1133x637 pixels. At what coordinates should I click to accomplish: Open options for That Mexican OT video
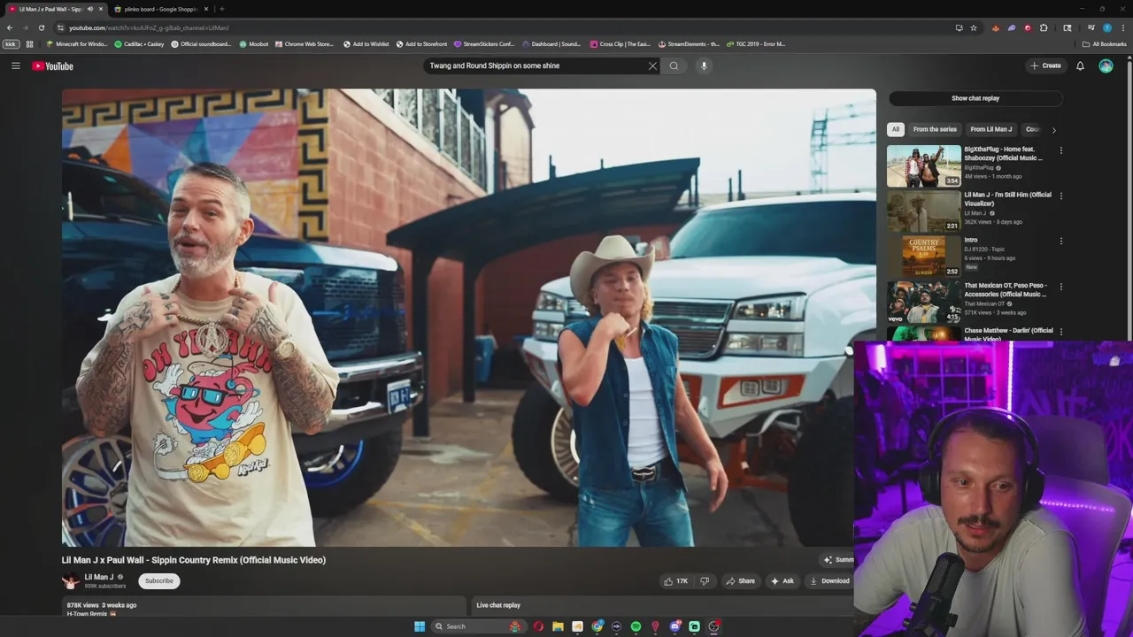(1060, 287)
